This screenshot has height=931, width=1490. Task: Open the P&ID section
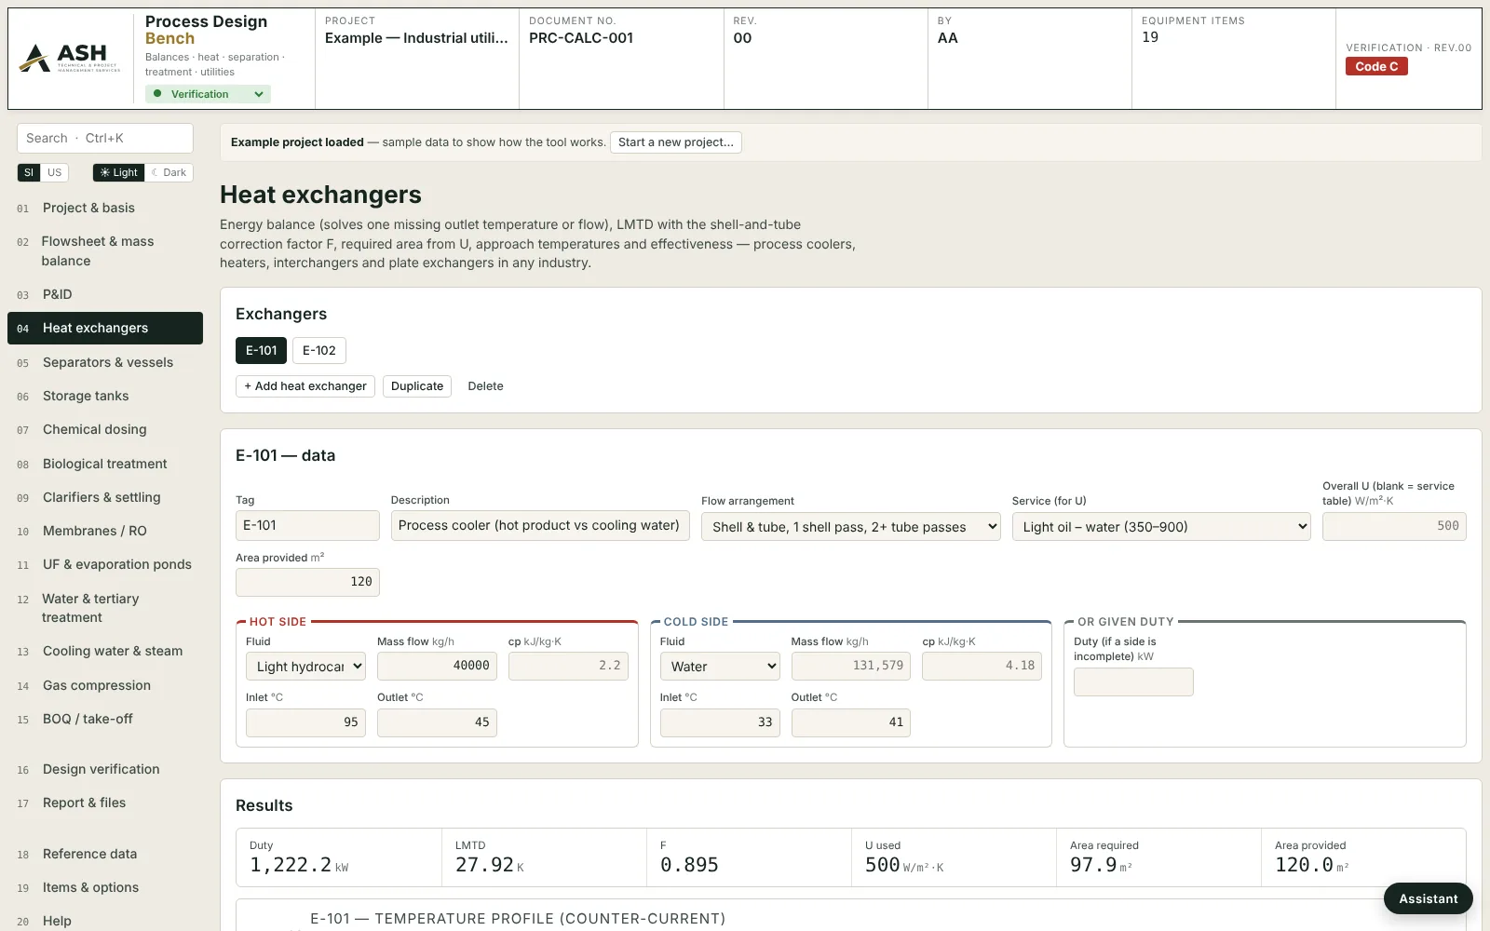105,294
